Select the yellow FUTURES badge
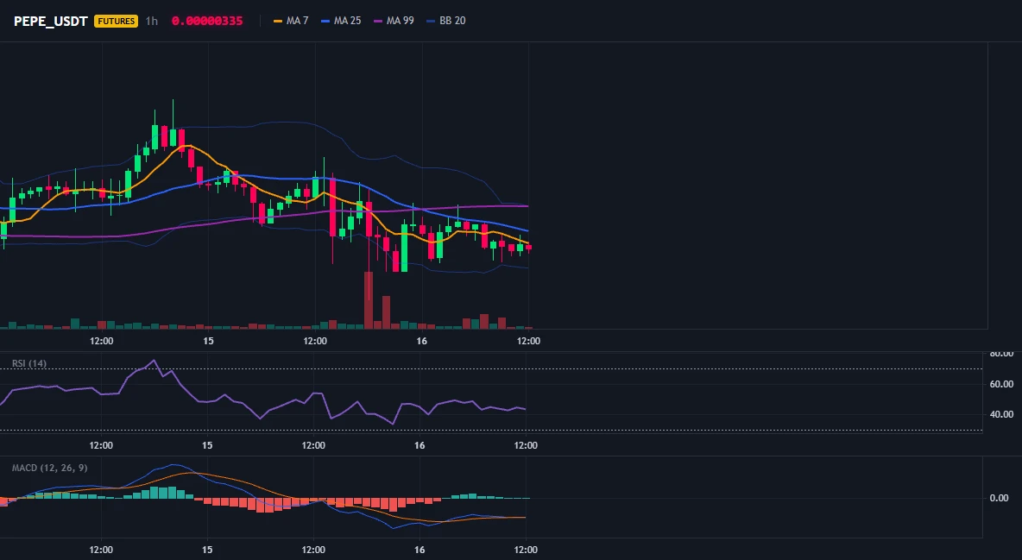The image size is (1022, 560). 116,21
